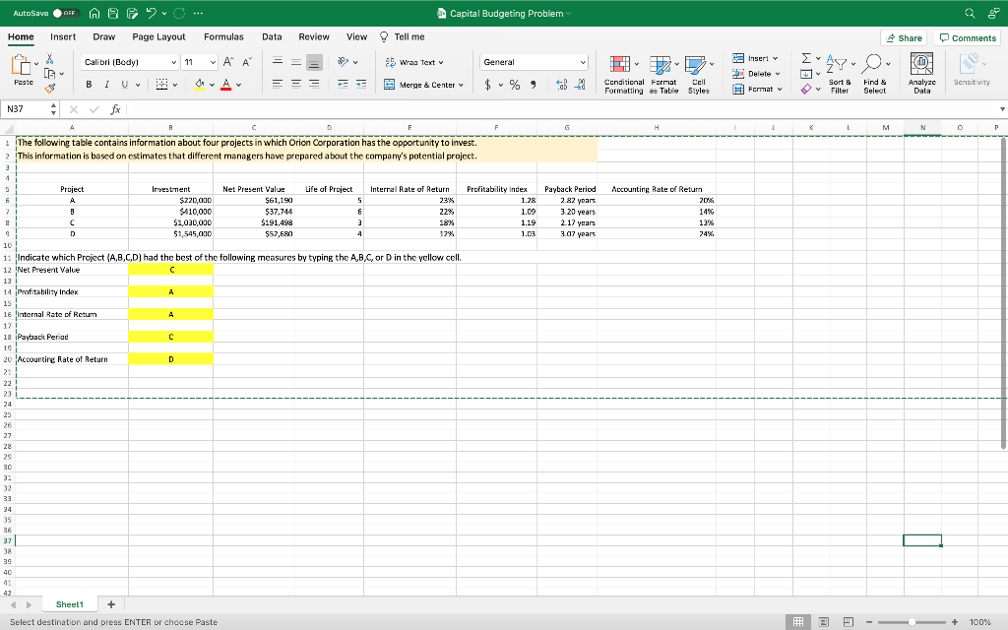Viewport: 1008px width, 630px height.
Task: Open the search magnifier in title bar
Action: point(970,13)
